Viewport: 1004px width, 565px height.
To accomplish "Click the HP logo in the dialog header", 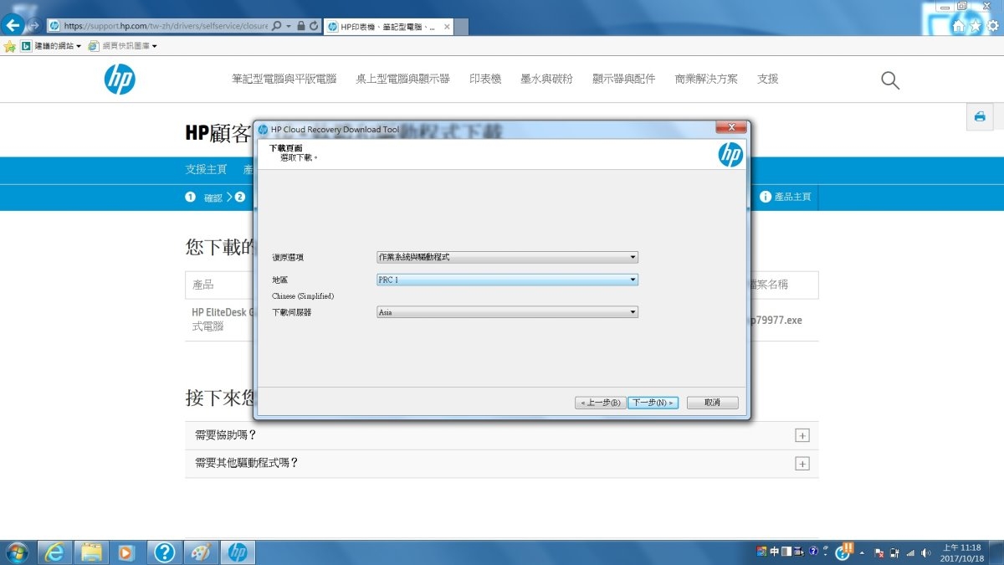I will pyautogui.click(x=730, y=155).
